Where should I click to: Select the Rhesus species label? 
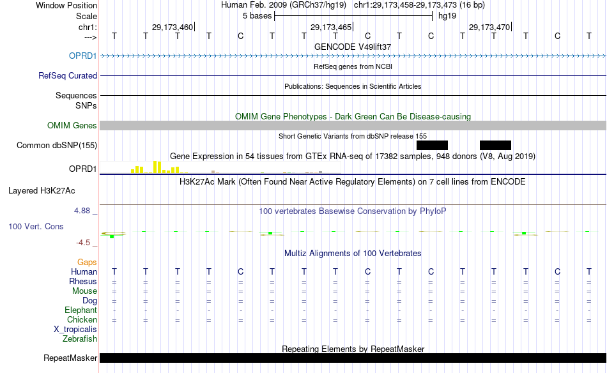[83, 281]
